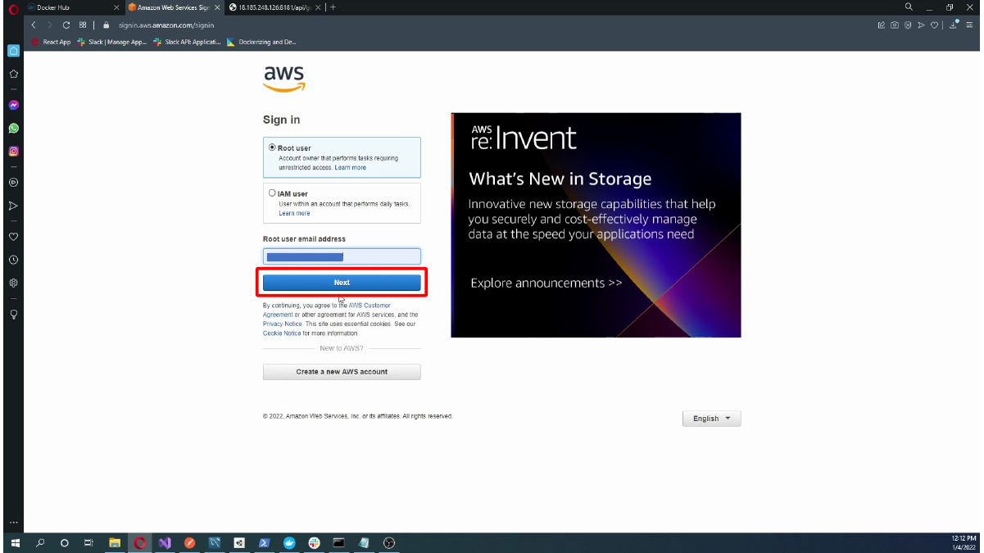Click the toolbar My Flow send icon
Screen dimensions: 984x553
[922, 25]
